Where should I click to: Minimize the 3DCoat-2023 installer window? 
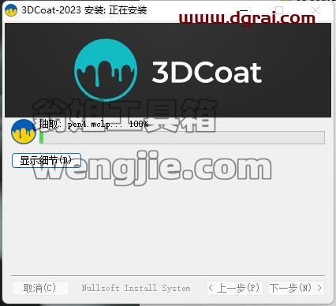[244, 10]
